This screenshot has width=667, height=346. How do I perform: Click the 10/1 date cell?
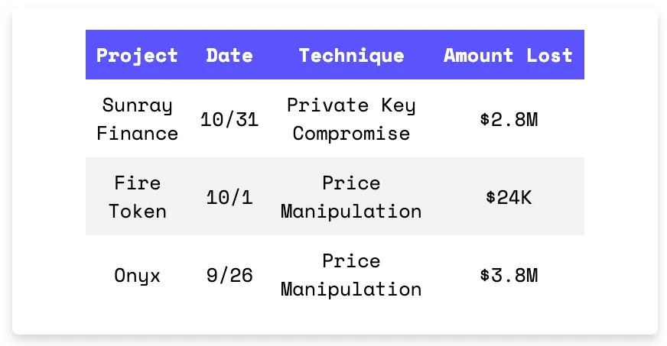(229, 197)
